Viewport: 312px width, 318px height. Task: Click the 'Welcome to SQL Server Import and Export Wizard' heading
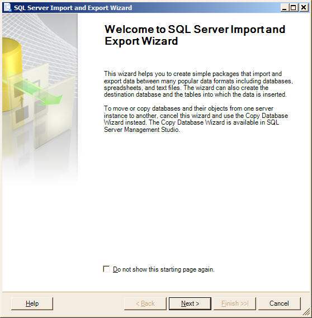(x=195, y=35)
